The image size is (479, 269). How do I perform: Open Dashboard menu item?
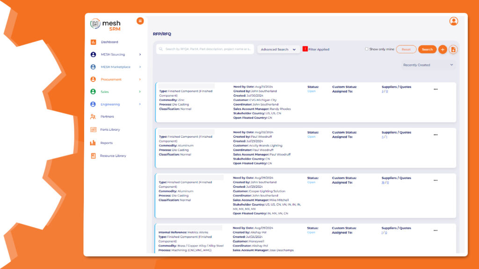click(x=109, y=42)
